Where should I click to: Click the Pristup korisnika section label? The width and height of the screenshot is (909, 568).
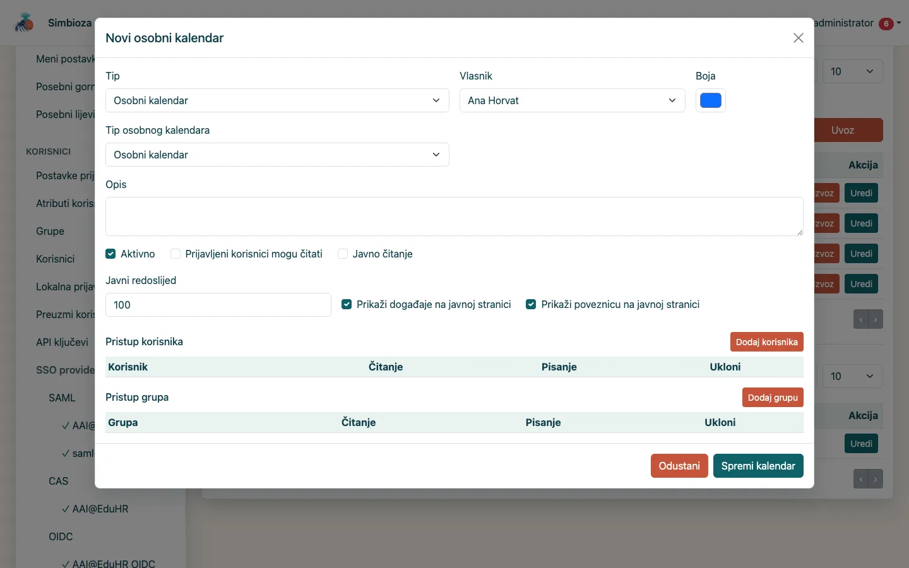144,341
